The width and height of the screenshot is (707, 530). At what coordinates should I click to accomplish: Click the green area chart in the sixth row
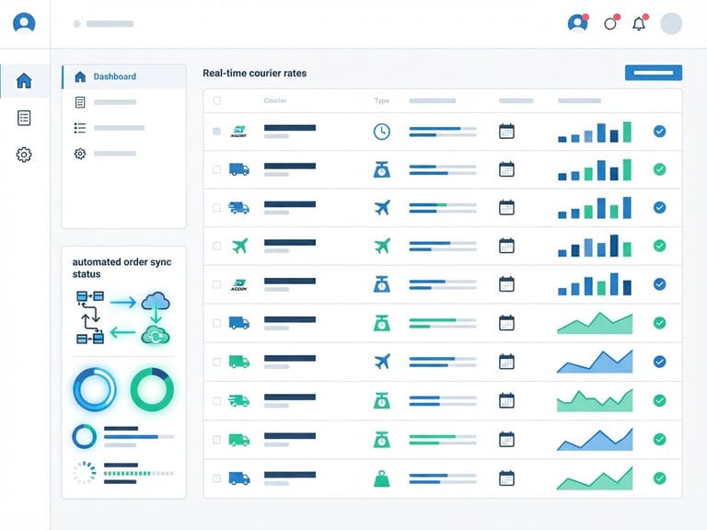pyautogui.click(x=595, y=323)
